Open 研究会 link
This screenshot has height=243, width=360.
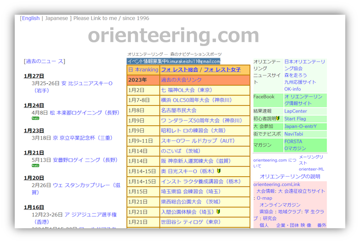(269, 219)
